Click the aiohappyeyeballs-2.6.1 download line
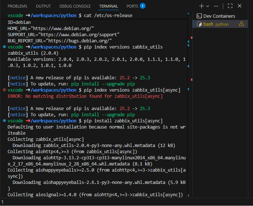This screenshot has height=206, width=253. (97, 185)
